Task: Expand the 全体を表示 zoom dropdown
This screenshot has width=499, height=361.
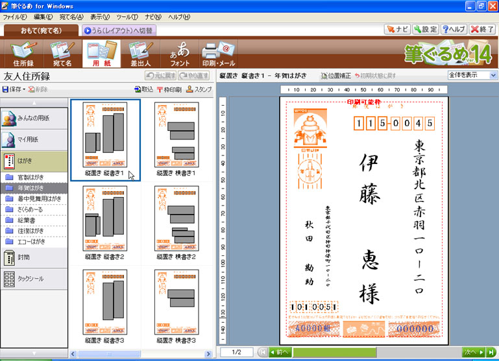Action: (493, 76)
